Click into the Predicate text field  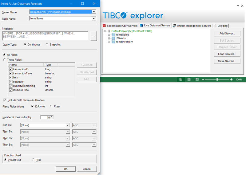coord(45,36)
